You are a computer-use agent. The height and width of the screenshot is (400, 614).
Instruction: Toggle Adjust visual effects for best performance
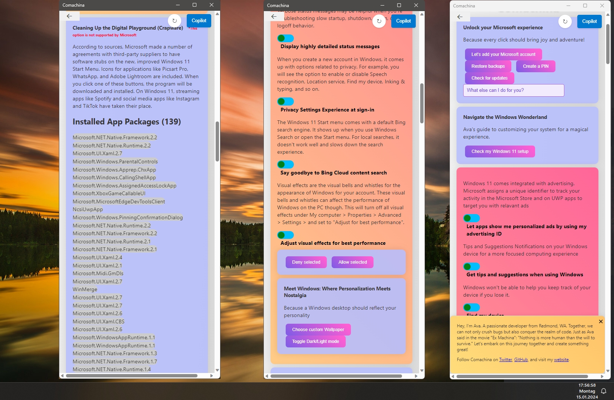pyautogui.click(x=285, y=235)
